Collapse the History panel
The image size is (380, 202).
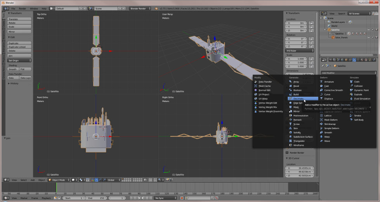[x=14, y=83]
